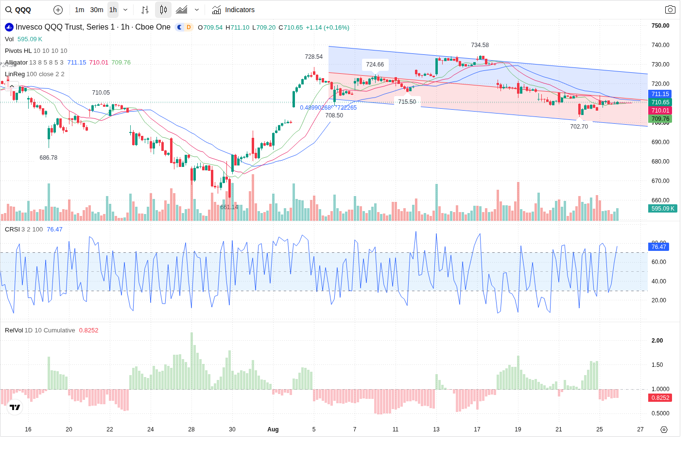This screenshot has height=461, width=690.
Task: Open the chart style dropdown
Action: pyautogui.click(x=197, y=10)
